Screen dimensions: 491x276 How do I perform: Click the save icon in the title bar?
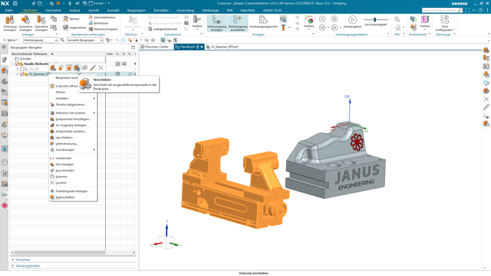[x=15, y=4]
